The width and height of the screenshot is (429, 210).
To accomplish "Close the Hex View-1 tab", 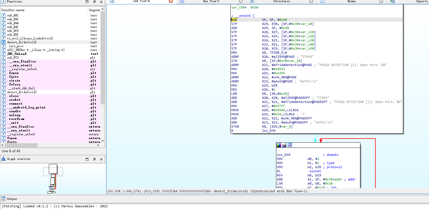I will [241, 1].
